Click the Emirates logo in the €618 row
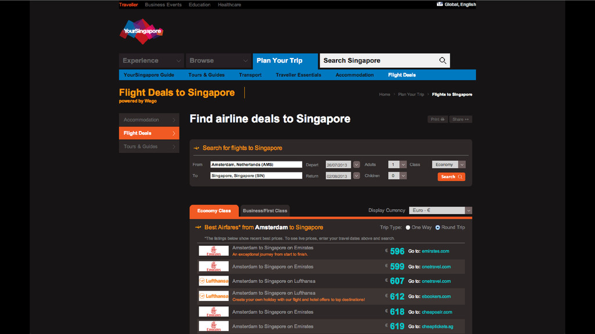 (214, 311)
